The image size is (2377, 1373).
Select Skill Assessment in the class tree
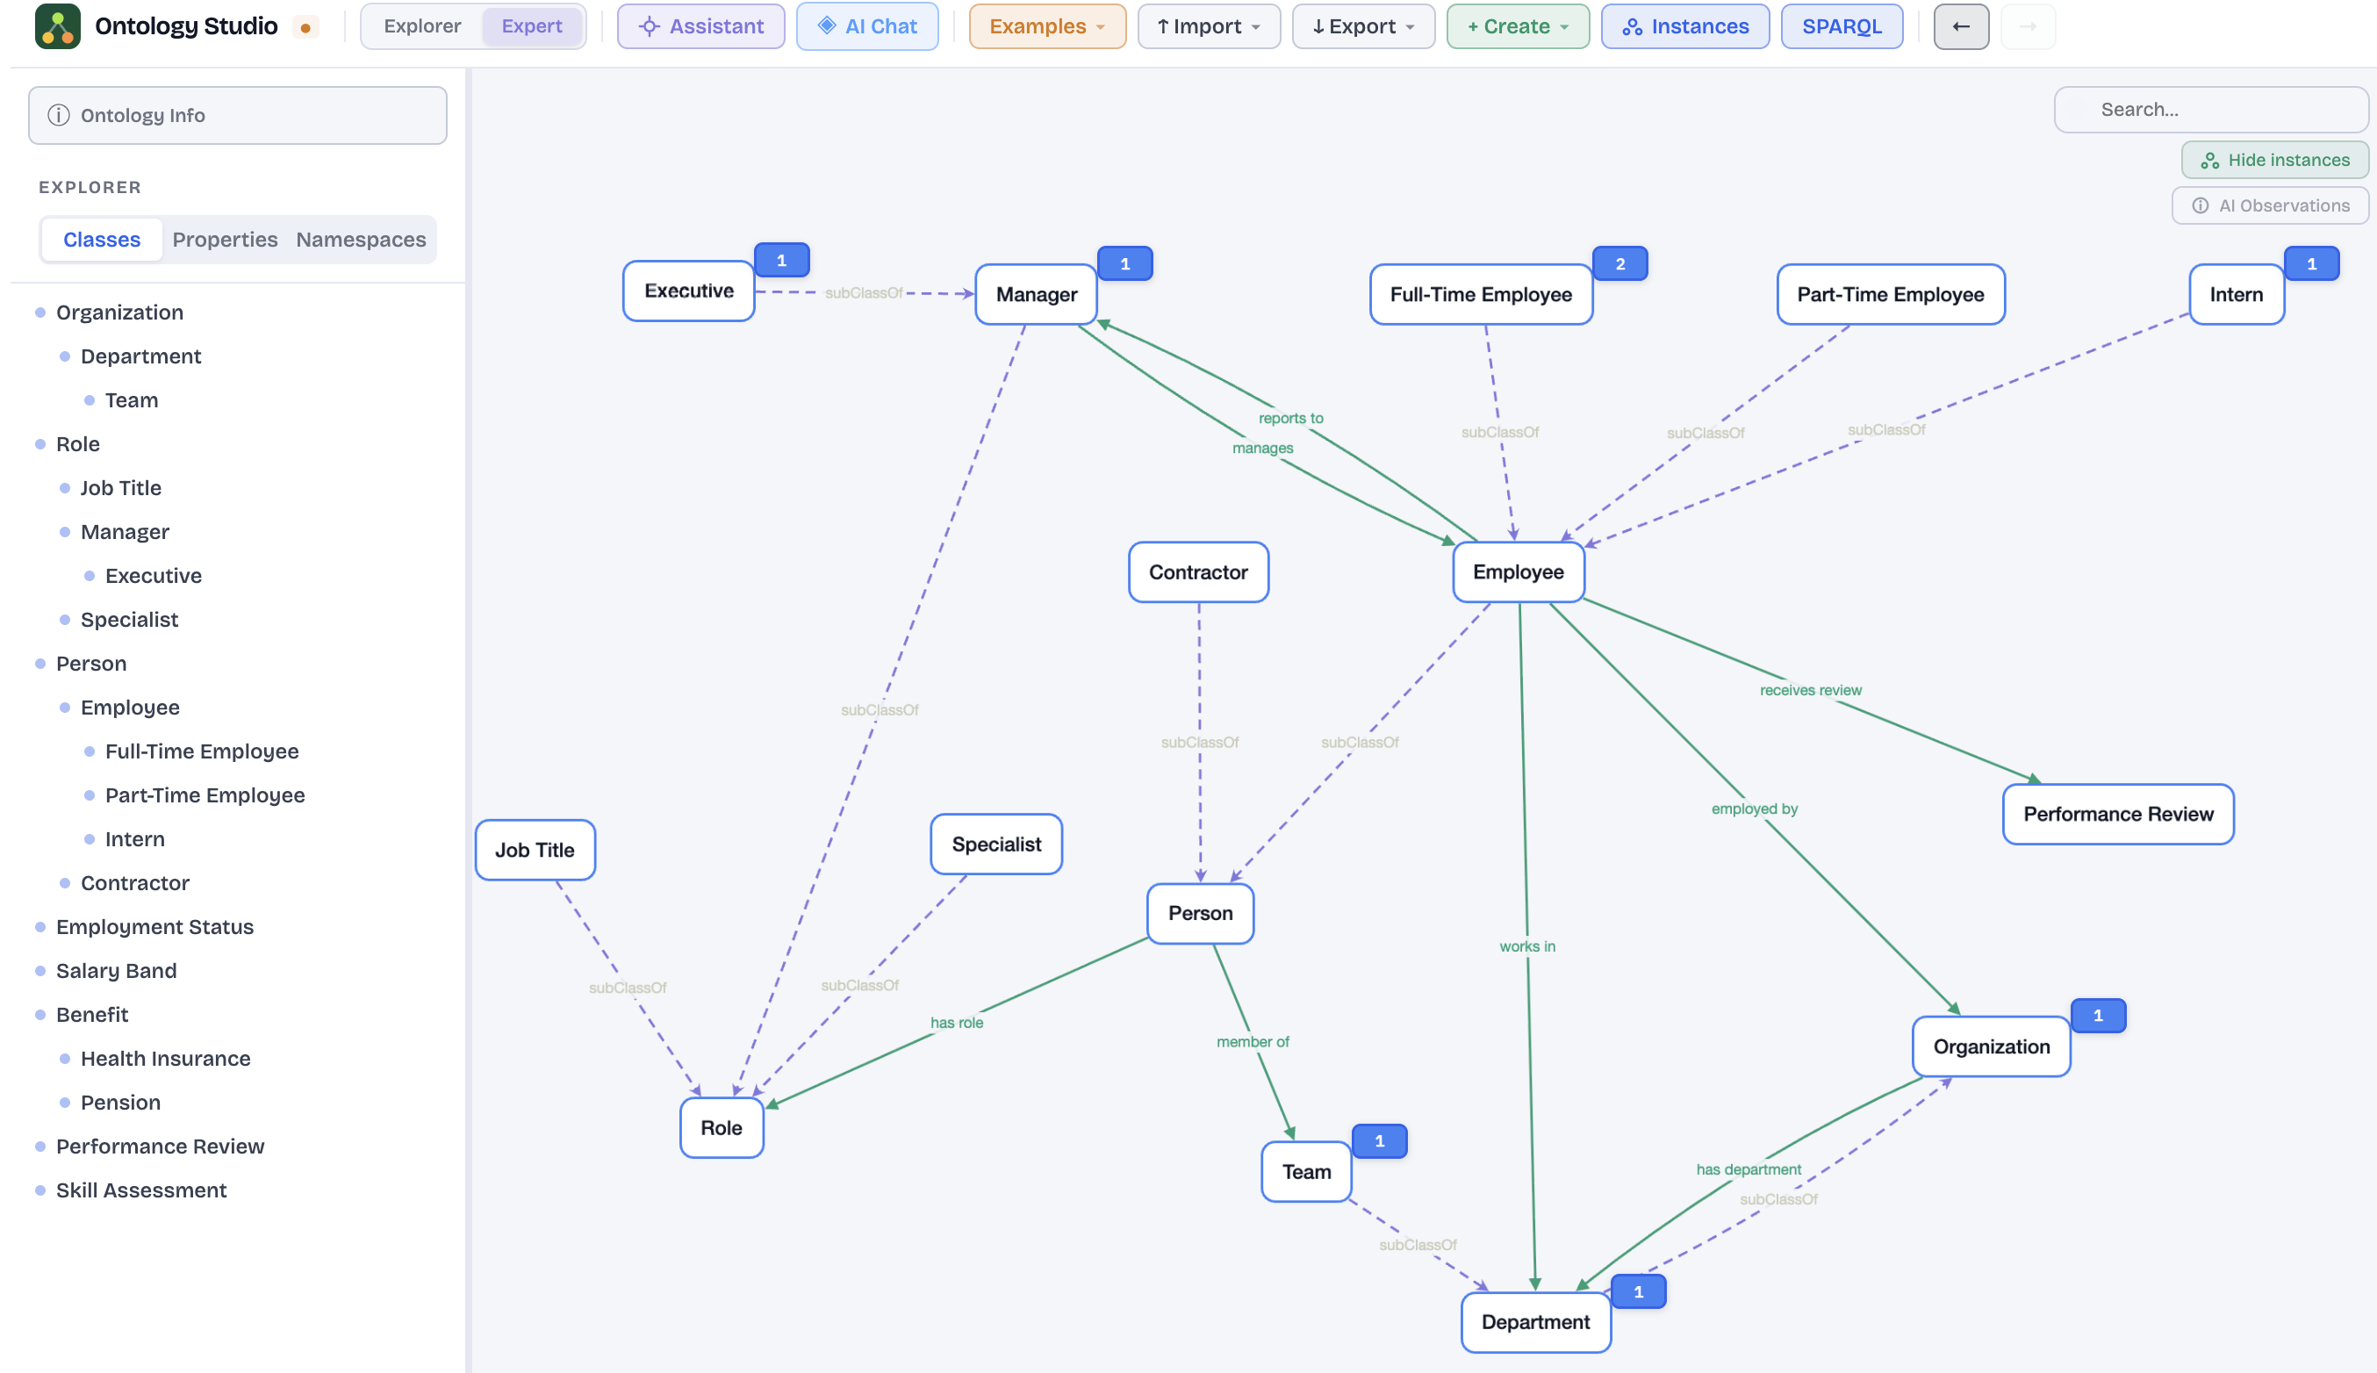pyautogui.click(x=141, y=1190)
